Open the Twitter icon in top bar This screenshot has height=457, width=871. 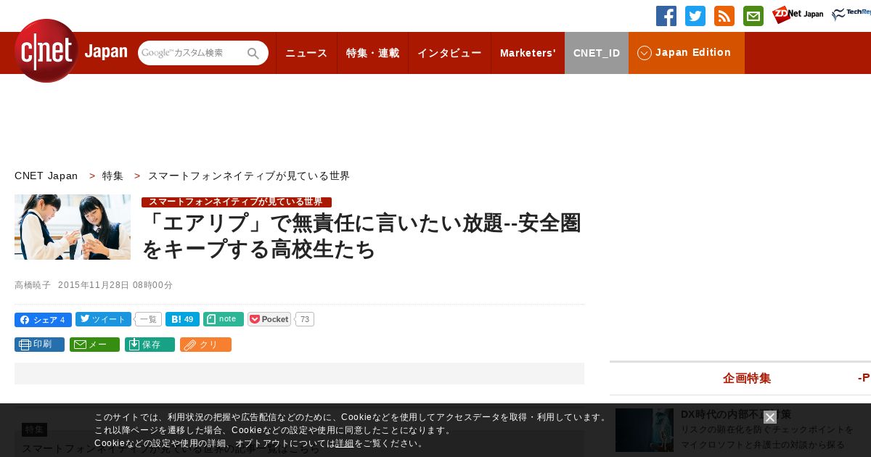[x=695, y=16]
